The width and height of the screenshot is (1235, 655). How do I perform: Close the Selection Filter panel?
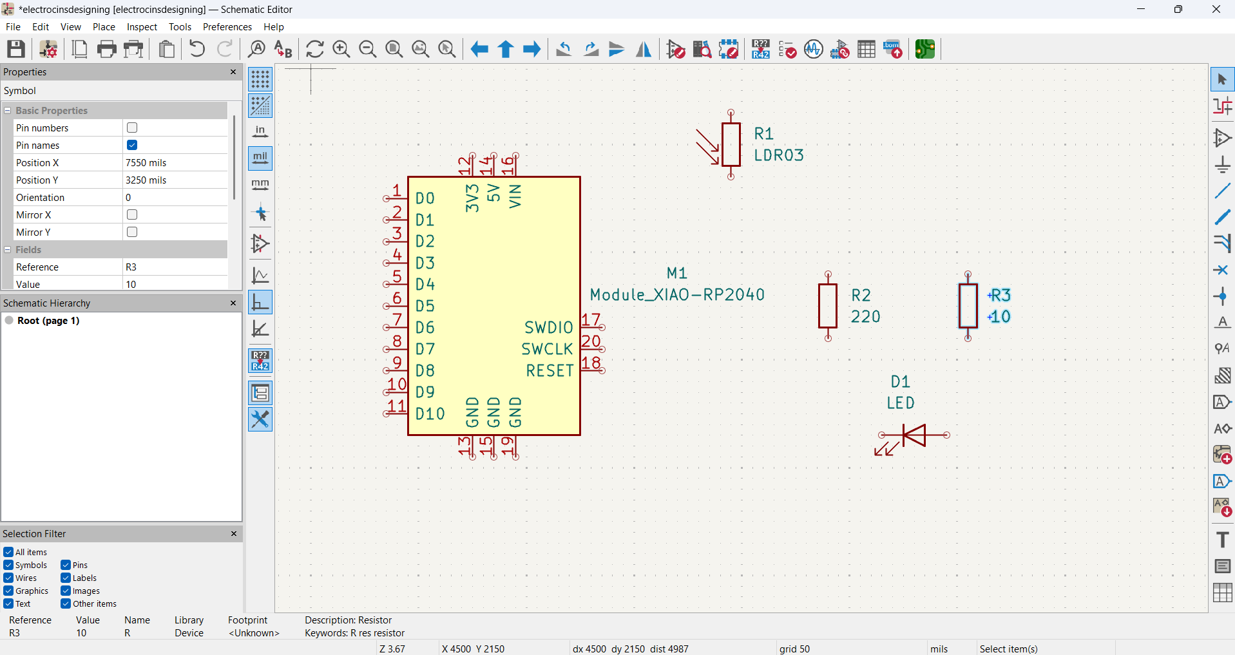click(x=233, y=533)
